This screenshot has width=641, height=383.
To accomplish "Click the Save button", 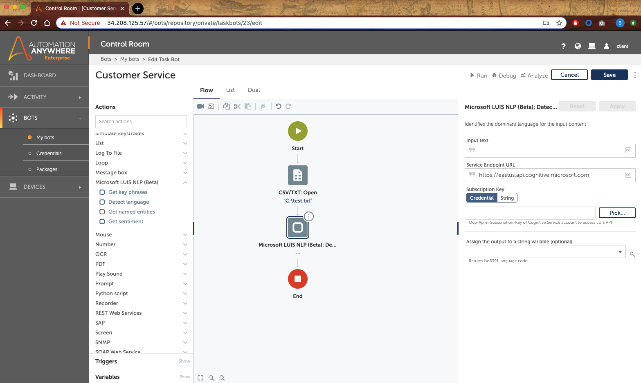I will coord(609,75).
